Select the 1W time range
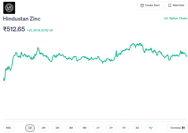 [43, 128]
